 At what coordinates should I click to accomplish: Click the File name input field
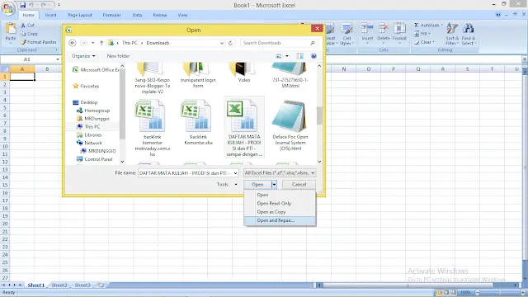click(x=185, y=173)
